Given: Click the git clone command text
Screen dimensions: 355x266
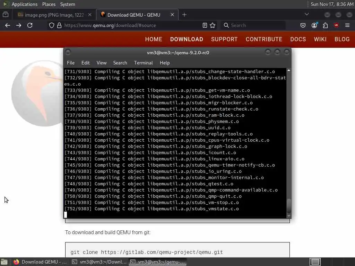Looking at the screenshot, I should tap(147, 252).
